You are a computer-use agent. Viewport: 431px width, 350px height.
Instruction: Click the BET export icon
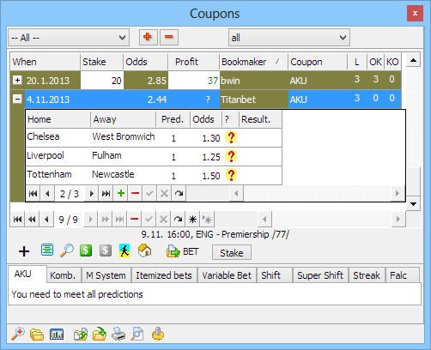pyautogui.click(x=182, y=251)
